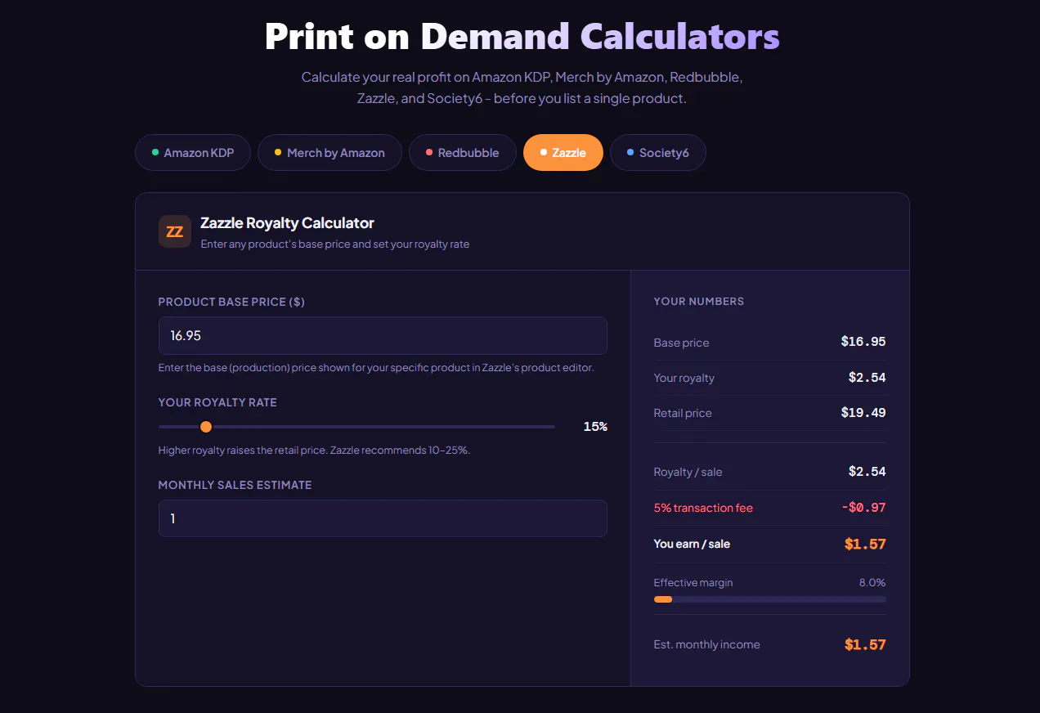Viewport: 1040px width, 713px height.
Task: Click the active Zazzle tab
Action: pyautogui.click(x=563, y=153)
